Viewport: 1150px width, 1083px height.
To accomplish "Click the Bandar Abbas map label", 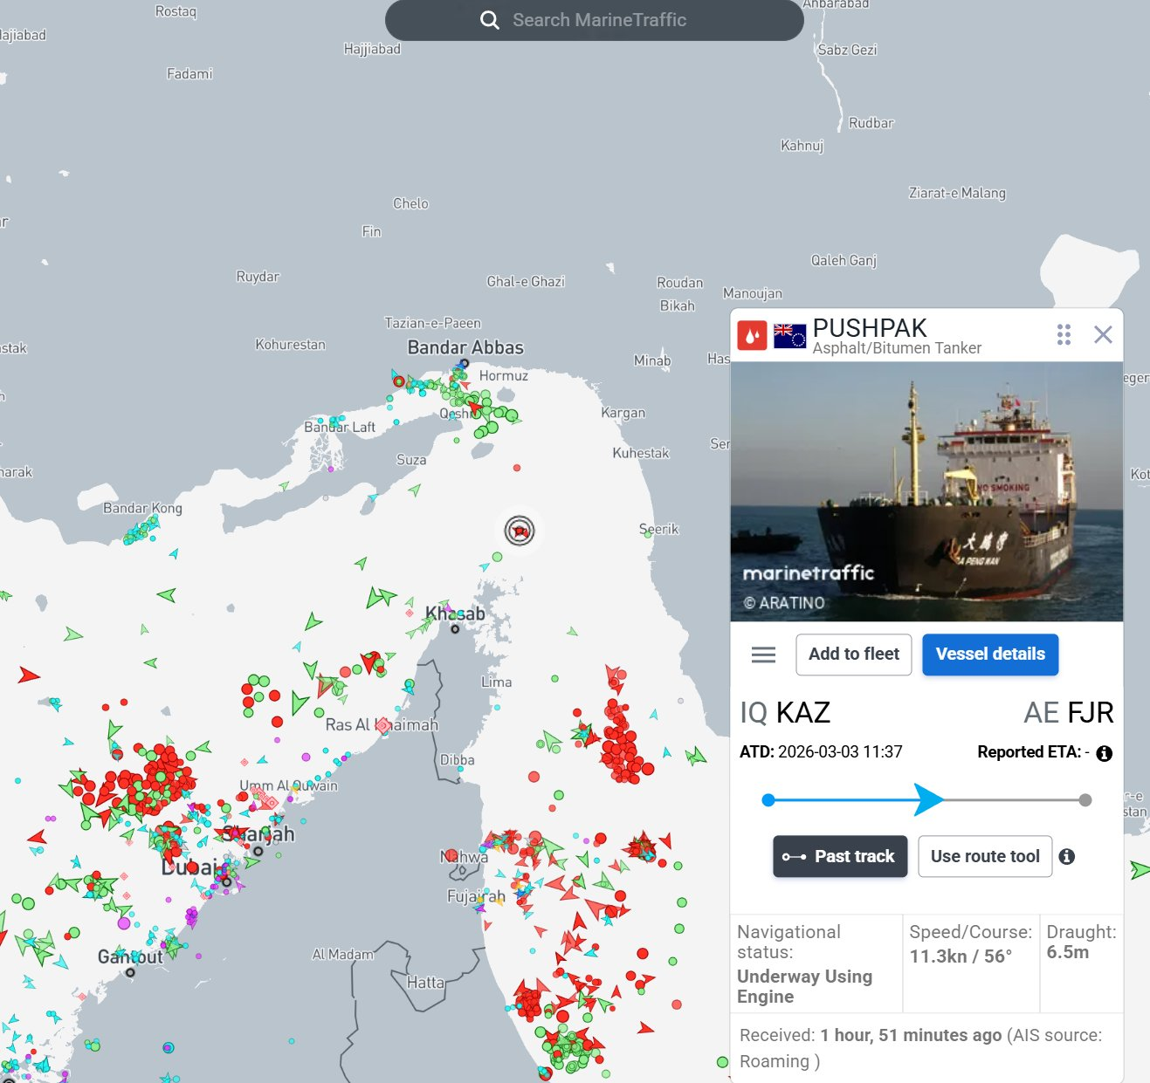I will pos(465,347).
